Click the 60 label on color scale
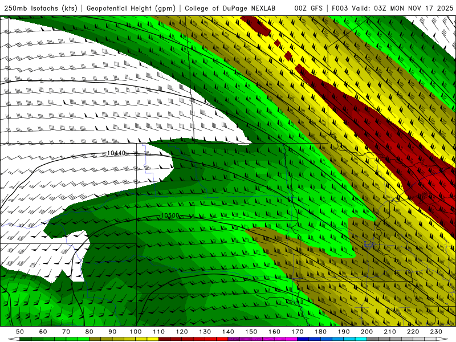The height and width of the screenshot is (342, 456). click(43, 332)
